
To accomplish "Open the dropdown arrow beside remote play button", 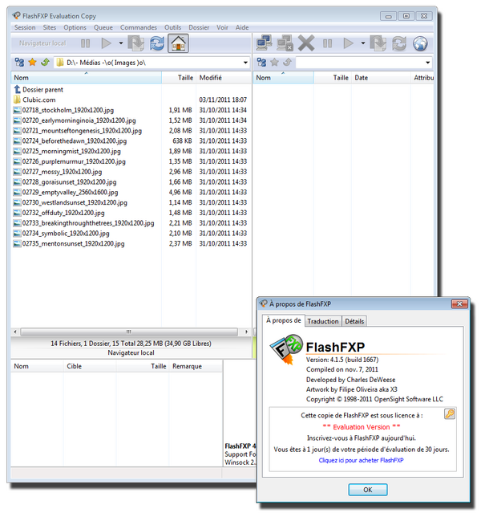I will coord(363,43).
